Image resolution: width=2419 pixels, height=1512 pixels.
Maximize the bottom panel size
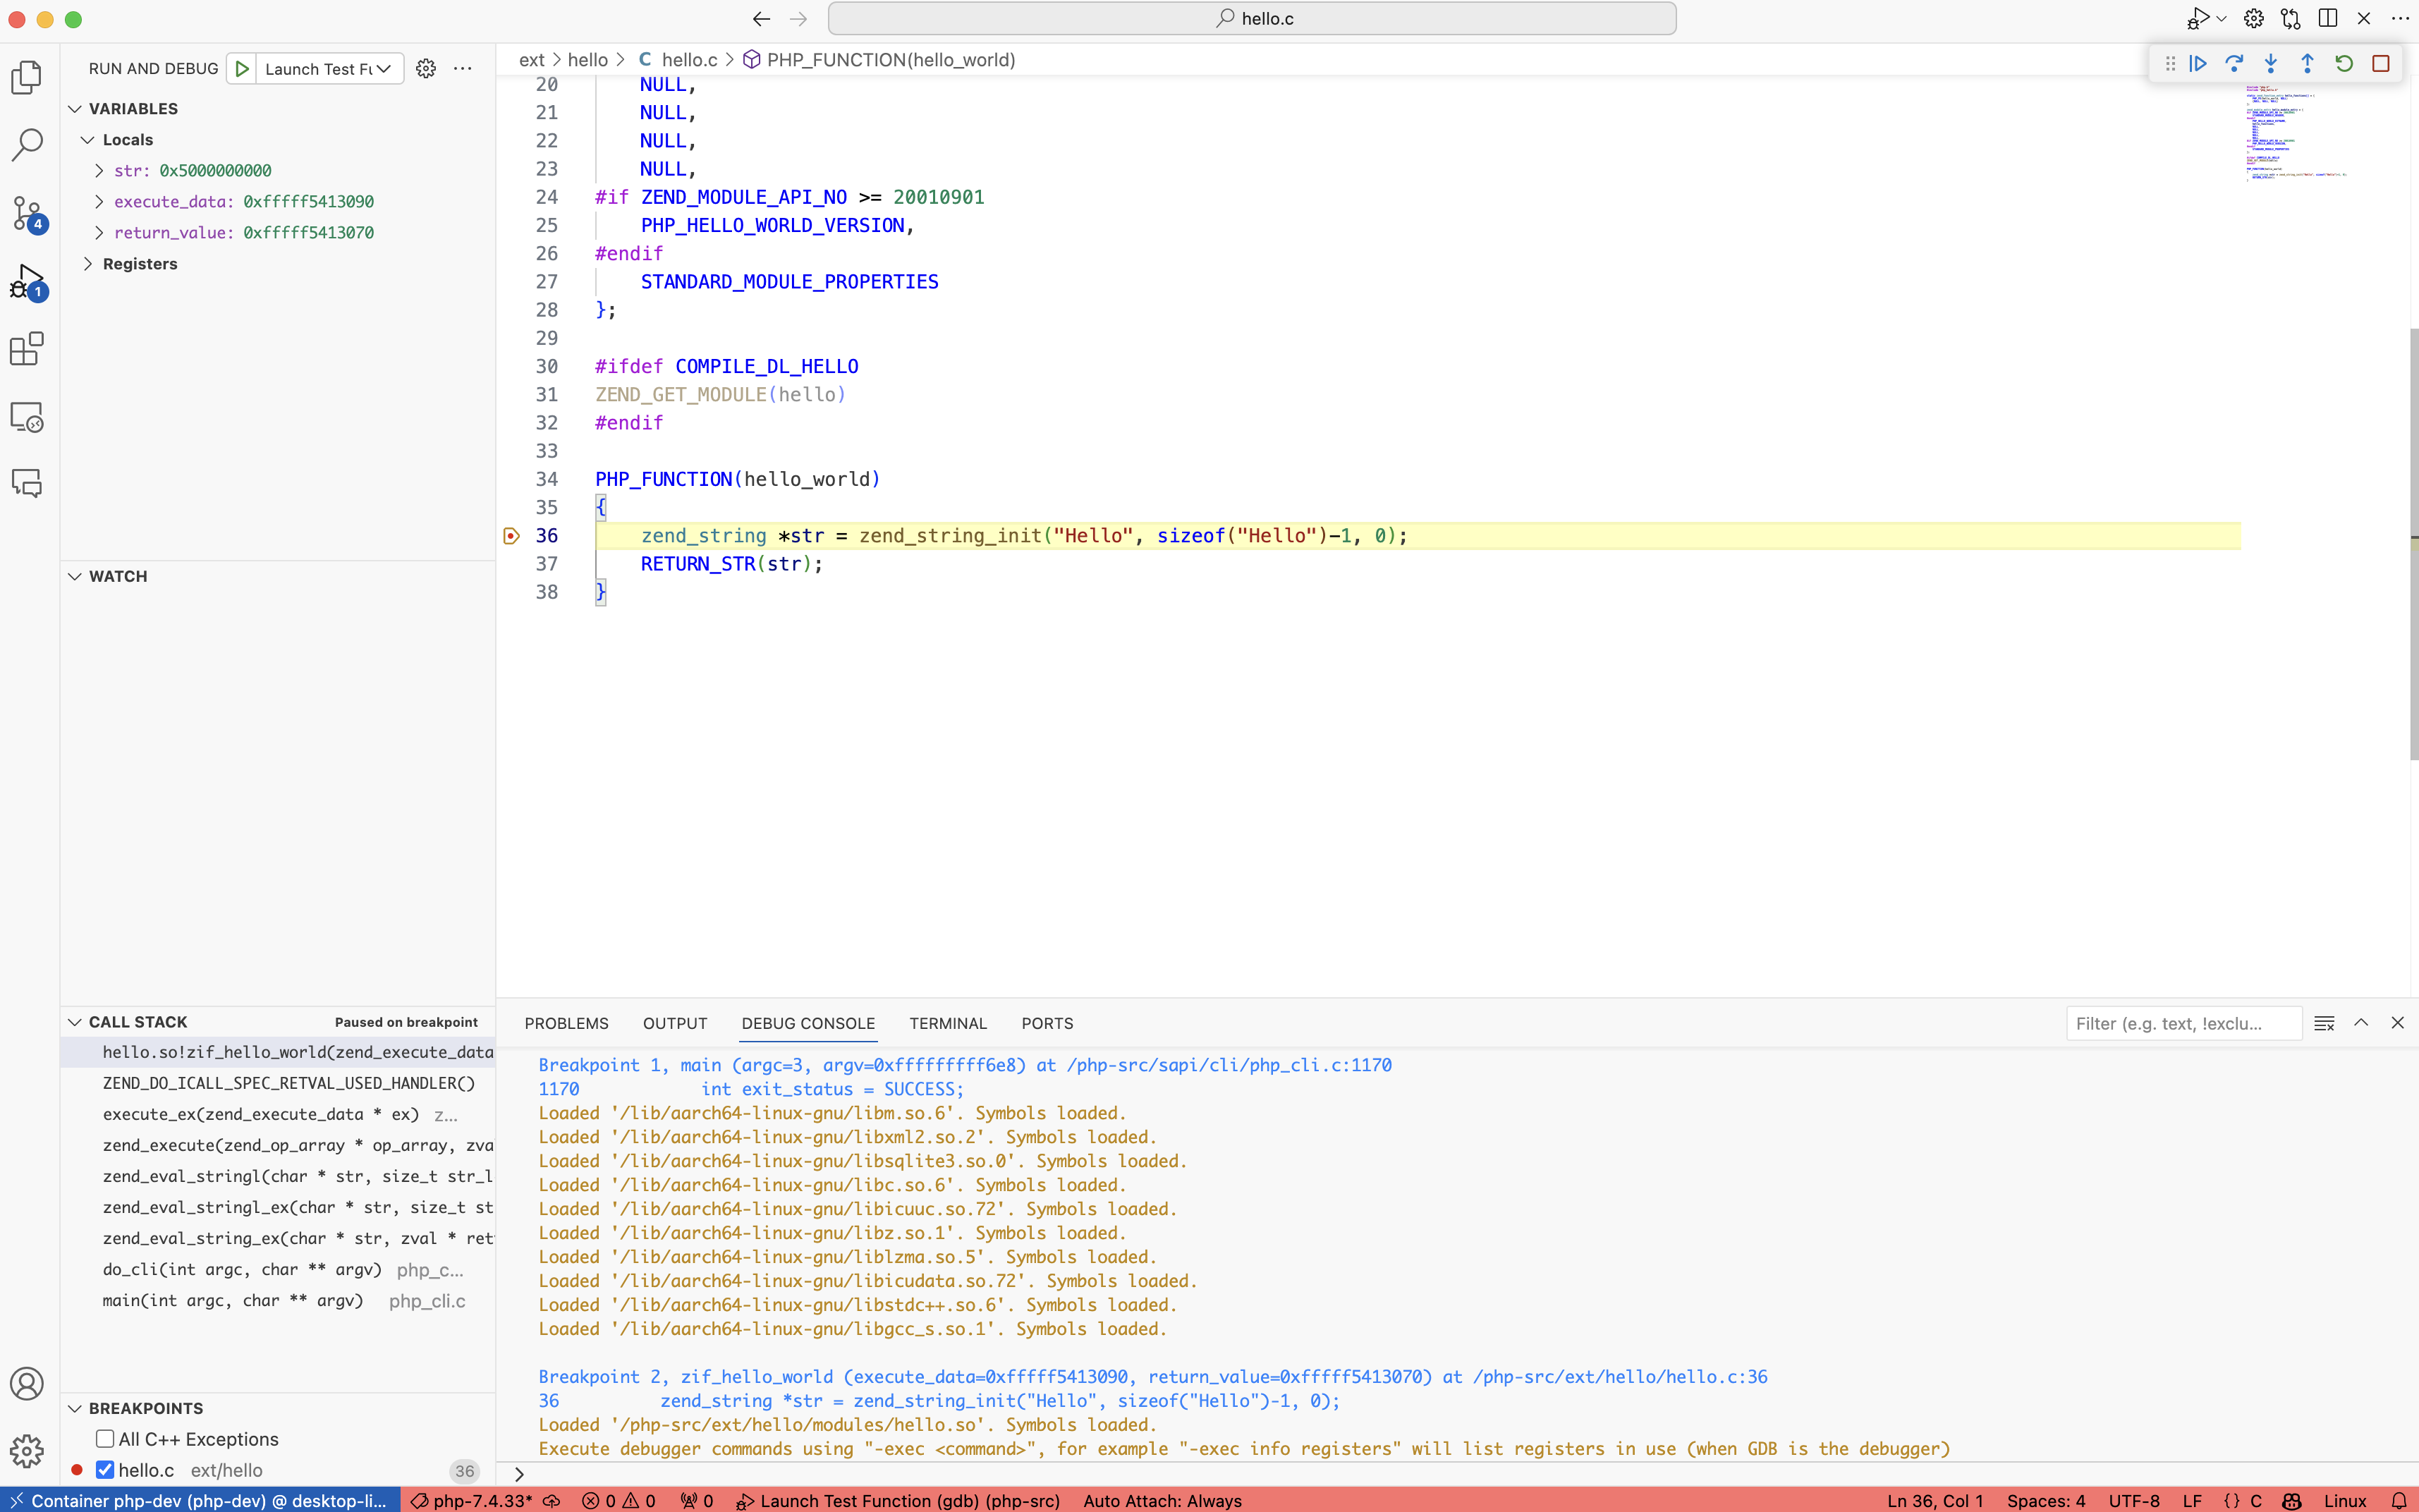2361,1023
